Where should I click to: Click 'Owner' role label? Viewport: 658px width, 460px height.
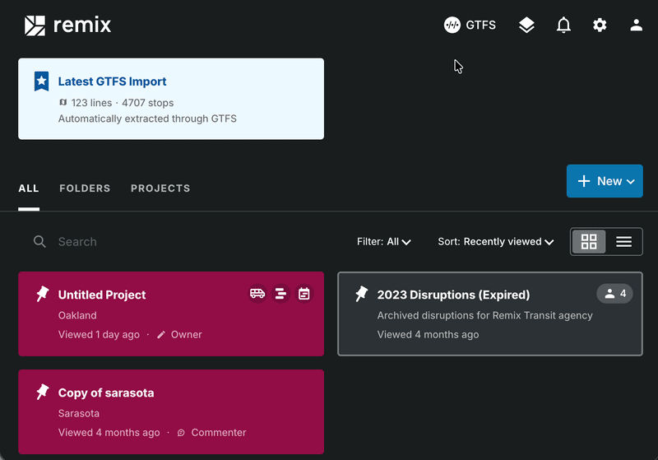point(187,334)
